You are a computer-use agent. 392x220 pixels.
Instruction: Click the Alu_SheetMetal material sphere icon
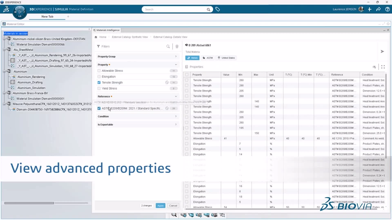point(9,49)
